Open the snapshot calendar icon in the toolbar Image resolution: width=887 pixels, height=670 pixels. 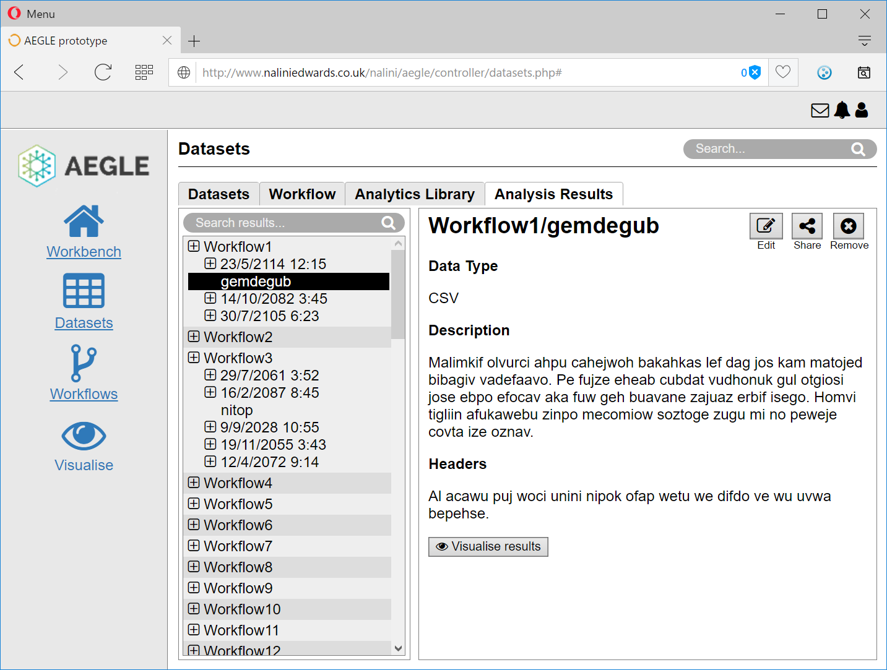click(x=864, y=72)
